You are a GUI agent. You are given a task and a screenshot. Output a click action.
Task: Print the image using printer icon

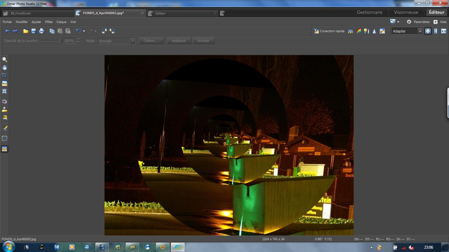(41, 31)
